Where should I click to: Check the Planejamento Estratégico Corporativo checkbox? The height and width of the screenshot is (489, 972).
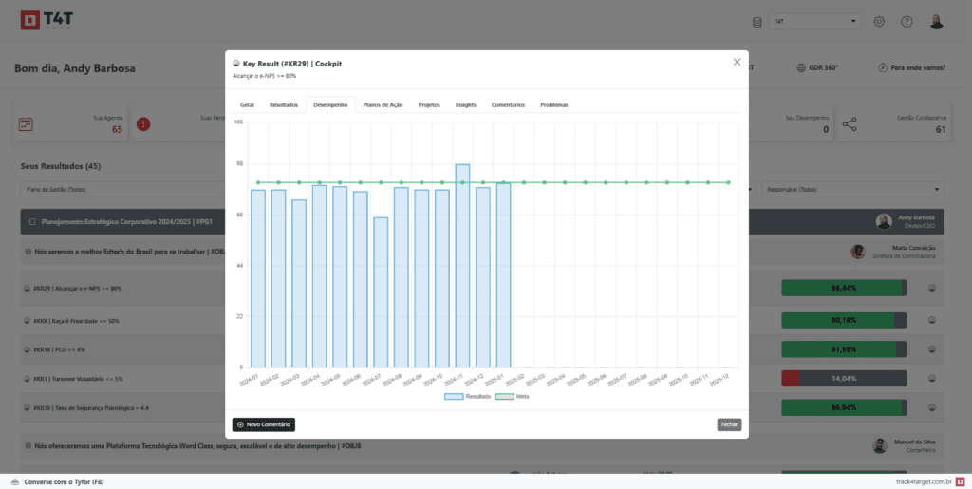point(32,221)
